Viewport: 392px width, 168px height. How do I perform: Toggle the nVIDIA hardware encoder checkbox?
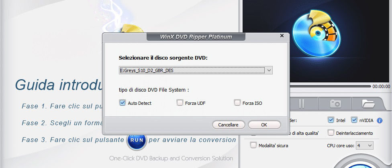[354, 120]
